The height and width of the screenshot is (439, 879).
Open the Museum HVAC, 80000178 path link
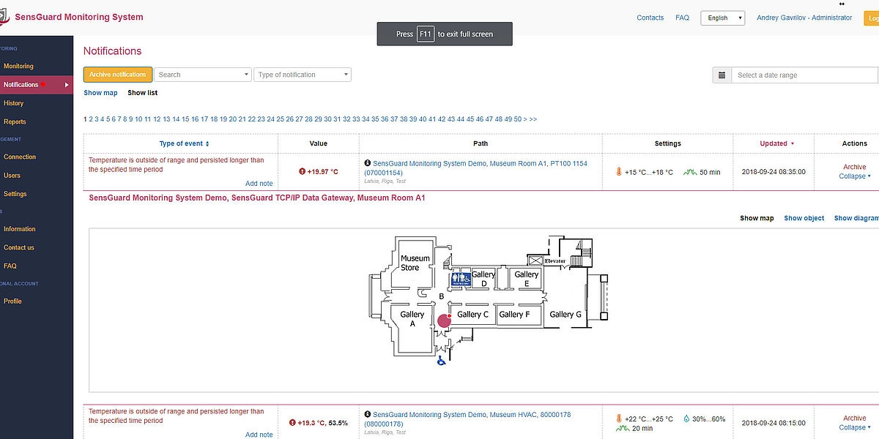[467, 419]
